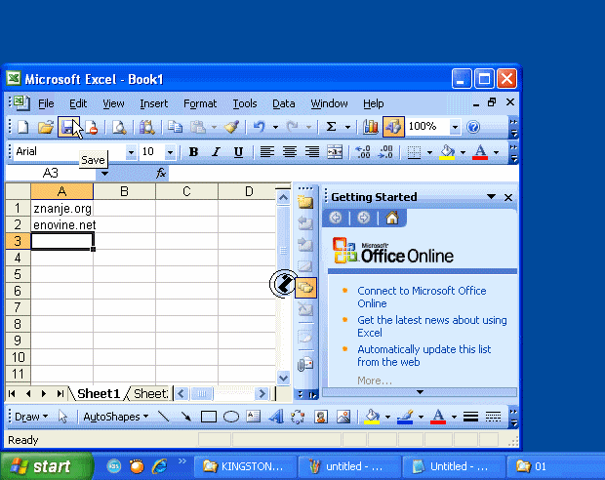Open the Undo history dropdown arrow
This screenshot has width=605, height=480.
(275, 127)
